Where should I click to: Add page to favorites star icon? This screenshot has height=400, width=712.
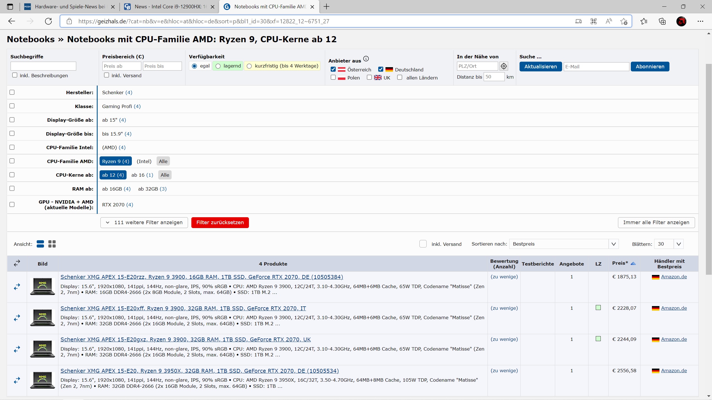[x=624, y=21]
